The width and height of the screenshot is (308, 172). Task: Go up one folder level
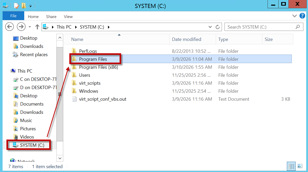click(37, 27)
